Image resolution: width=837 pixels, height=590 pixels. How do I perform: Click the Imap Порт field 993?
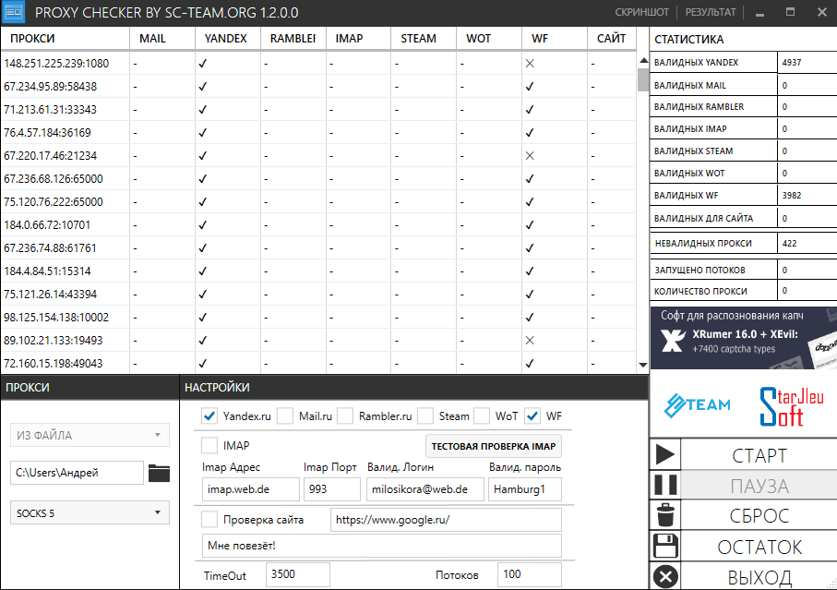pyautogui.click(x=332, y=489)
